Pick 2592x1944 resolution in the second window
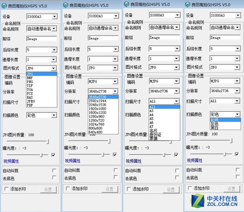 pos(103,101)
